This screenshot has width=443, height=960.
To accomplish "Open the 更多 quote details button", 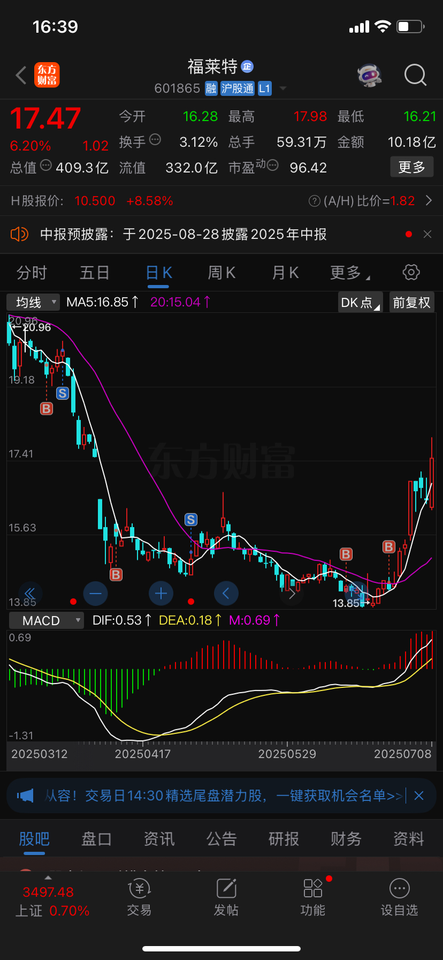I will pos(412,167).
